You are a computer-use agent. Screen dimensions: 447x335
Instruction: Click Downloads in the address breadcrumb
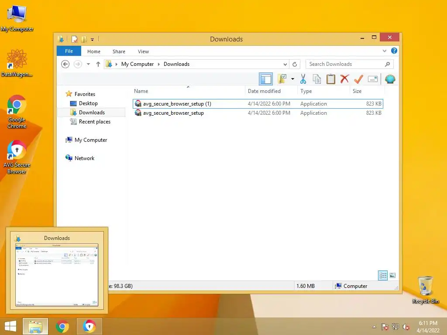pos(176,64)
